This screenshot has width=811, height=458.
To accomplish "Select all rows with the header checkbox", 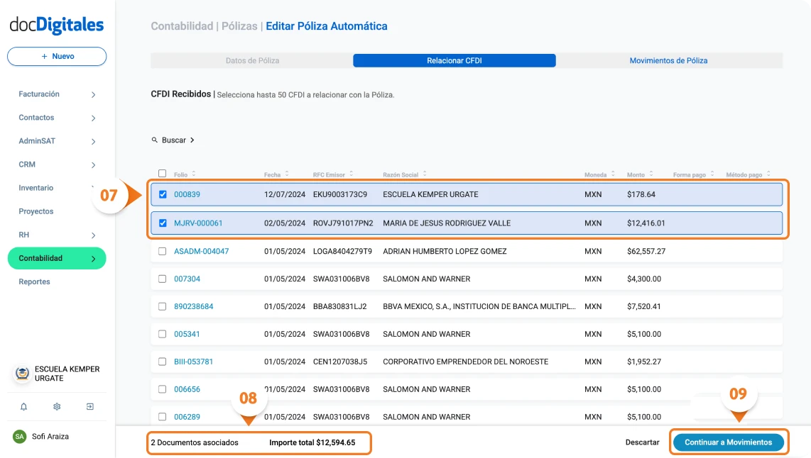I will click(x=162, y=172).
